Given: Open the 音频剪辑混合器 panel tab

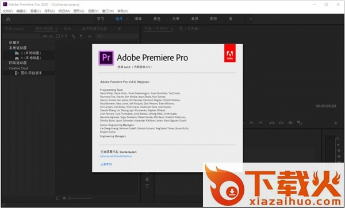Looking at the screenshot, I should pyautogui.click(x=94, y=29).
